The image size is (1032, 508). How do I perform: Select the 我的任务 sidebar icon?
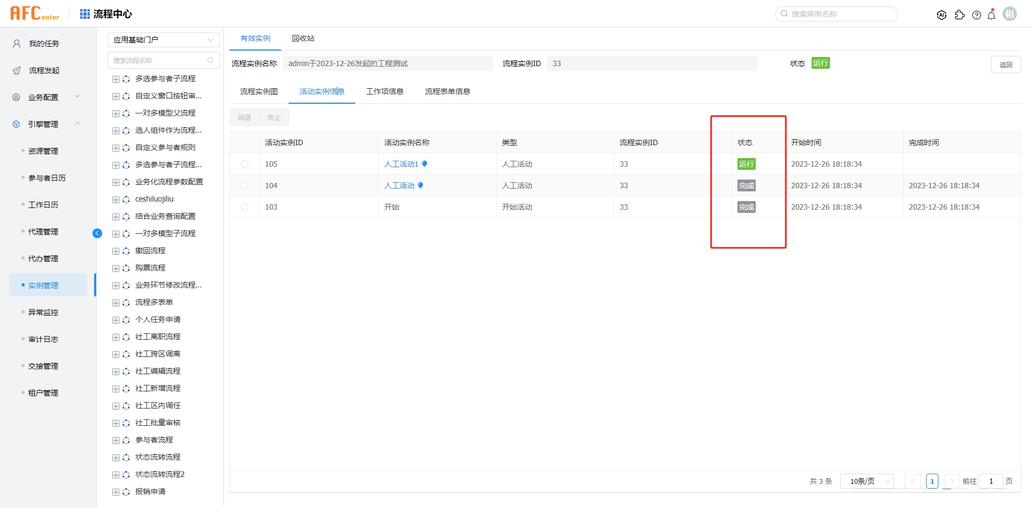coord(16,44)
